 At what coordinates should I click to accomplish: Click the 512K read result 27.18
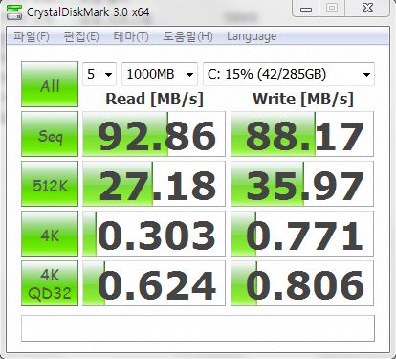click(x=154, y=184)
